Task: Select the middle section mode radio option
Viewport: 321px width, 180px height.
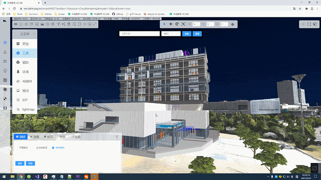Action: 42,148
